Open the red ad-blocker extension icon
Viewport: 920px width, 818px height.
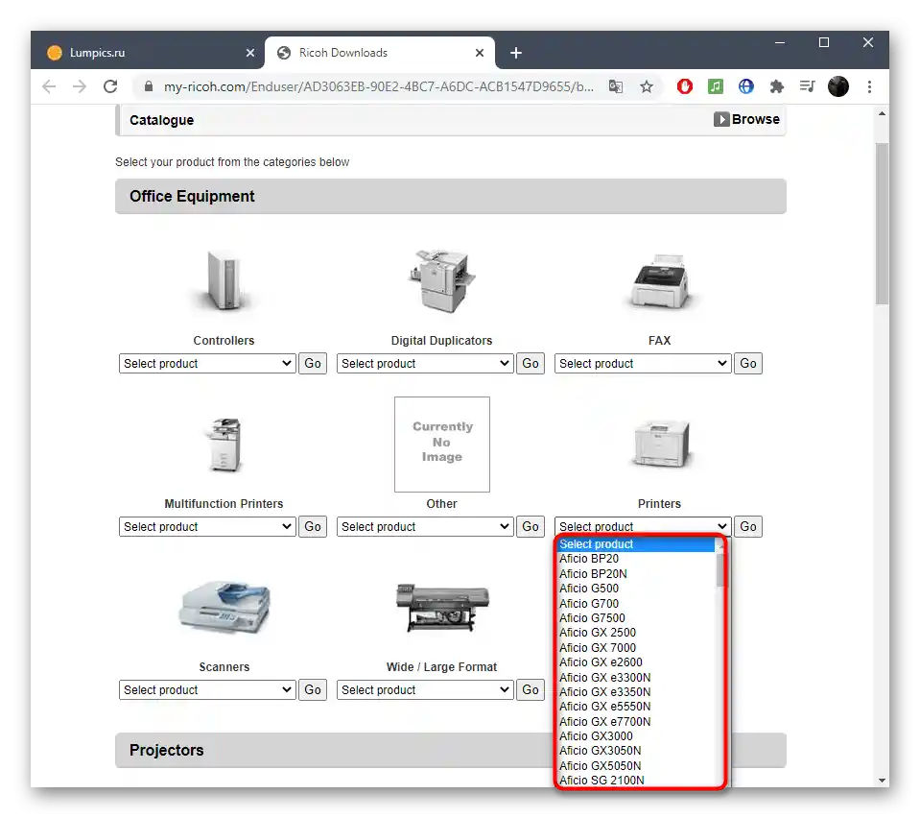click(685, 87)
